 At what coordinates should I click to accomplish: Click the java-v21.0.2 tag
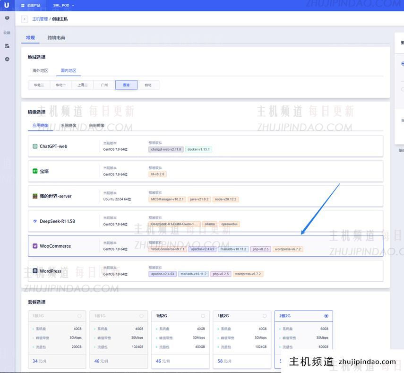pos(199,199)
